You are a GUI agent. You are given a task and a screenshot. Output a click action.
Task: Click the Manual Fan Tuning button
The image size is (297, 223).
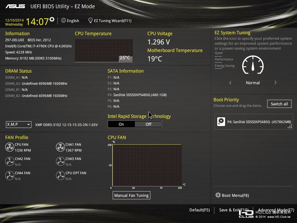tap(131, 195)
